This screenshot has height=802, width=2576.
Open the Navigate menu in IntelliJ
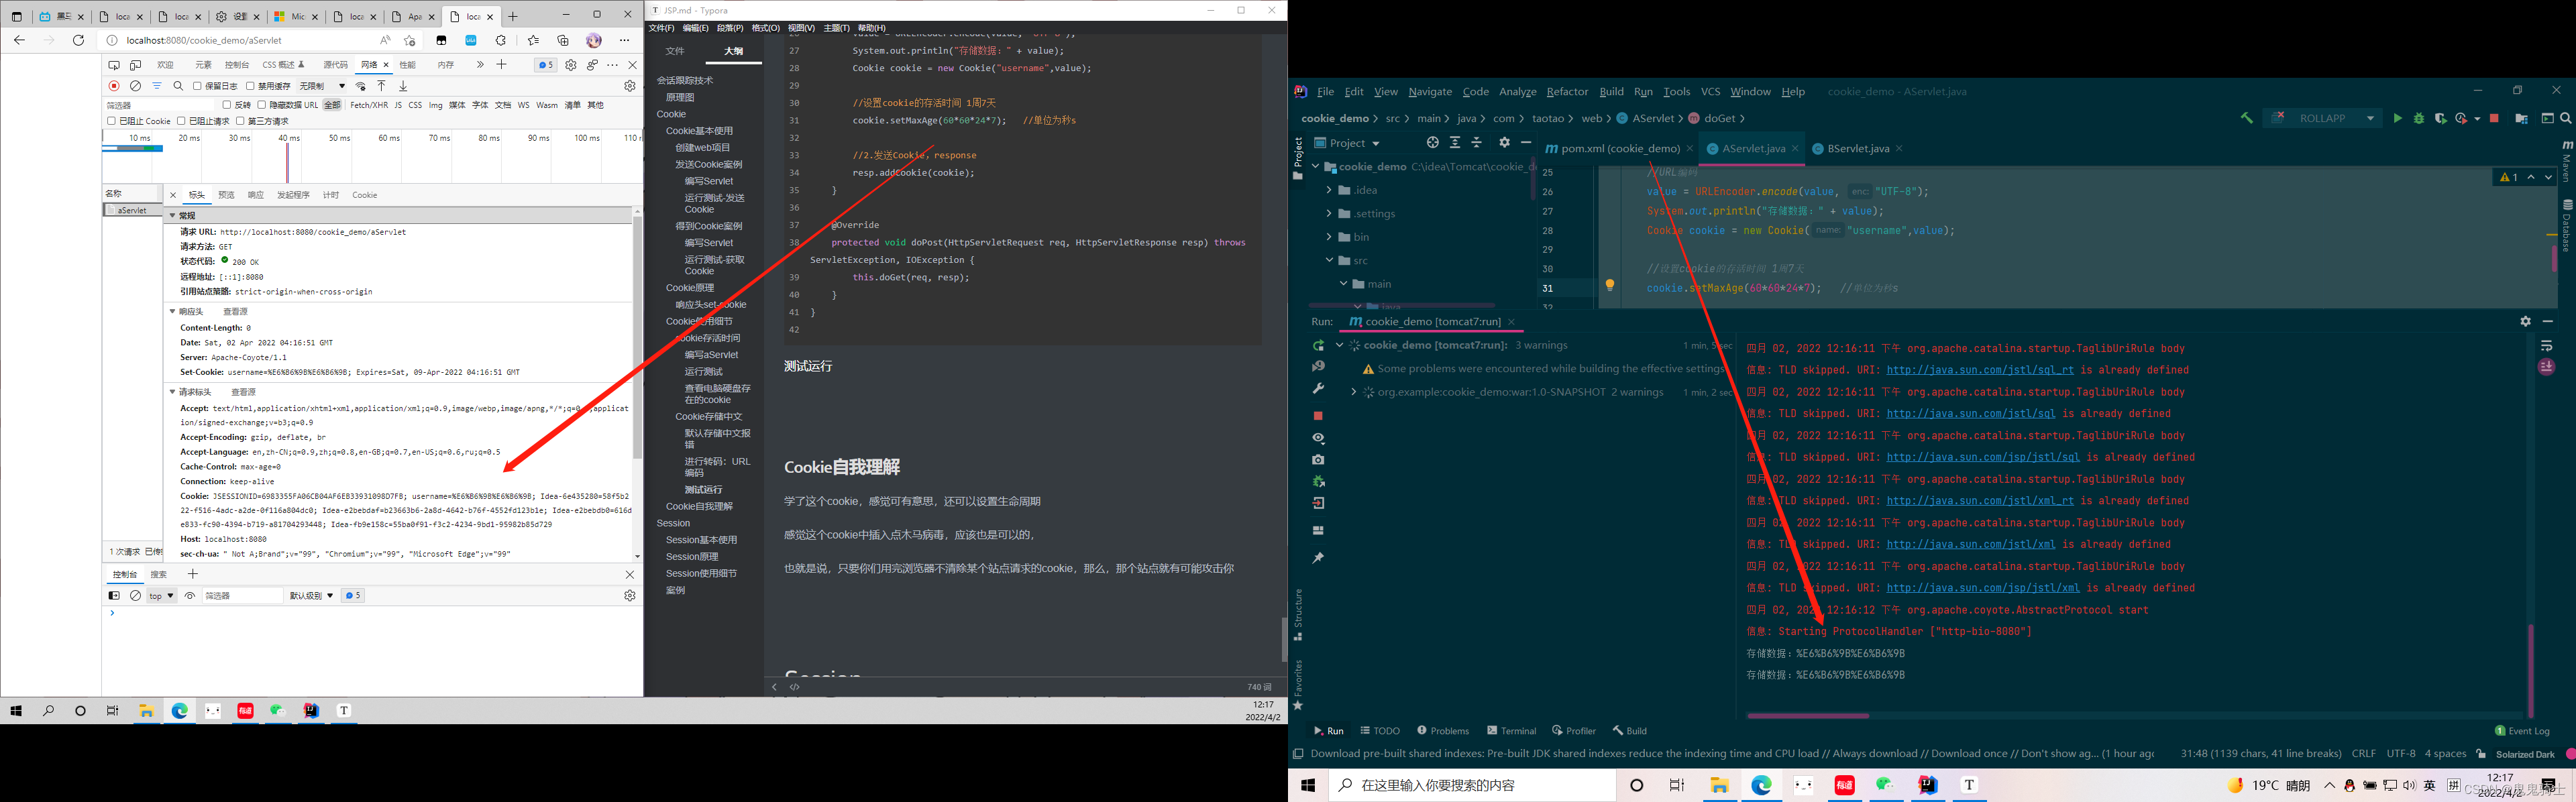1430,91
